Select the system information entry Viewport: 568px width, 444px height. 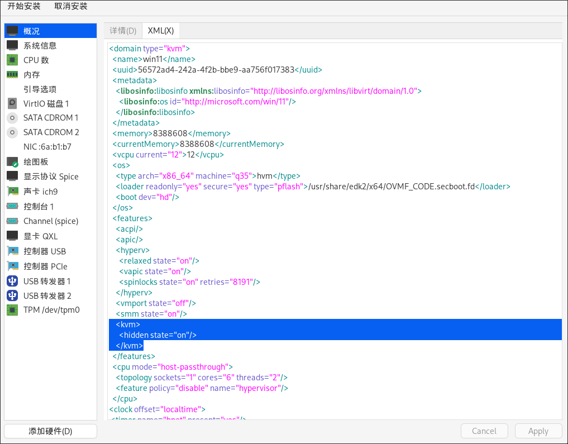40,46
